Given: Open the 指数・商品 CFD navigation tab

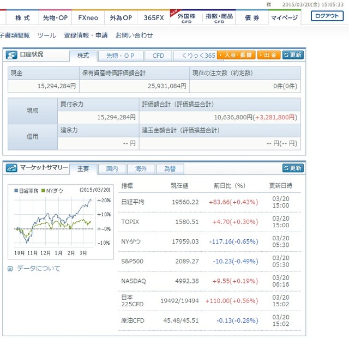Looking at the screenshot, I should (x=219, y=18).
